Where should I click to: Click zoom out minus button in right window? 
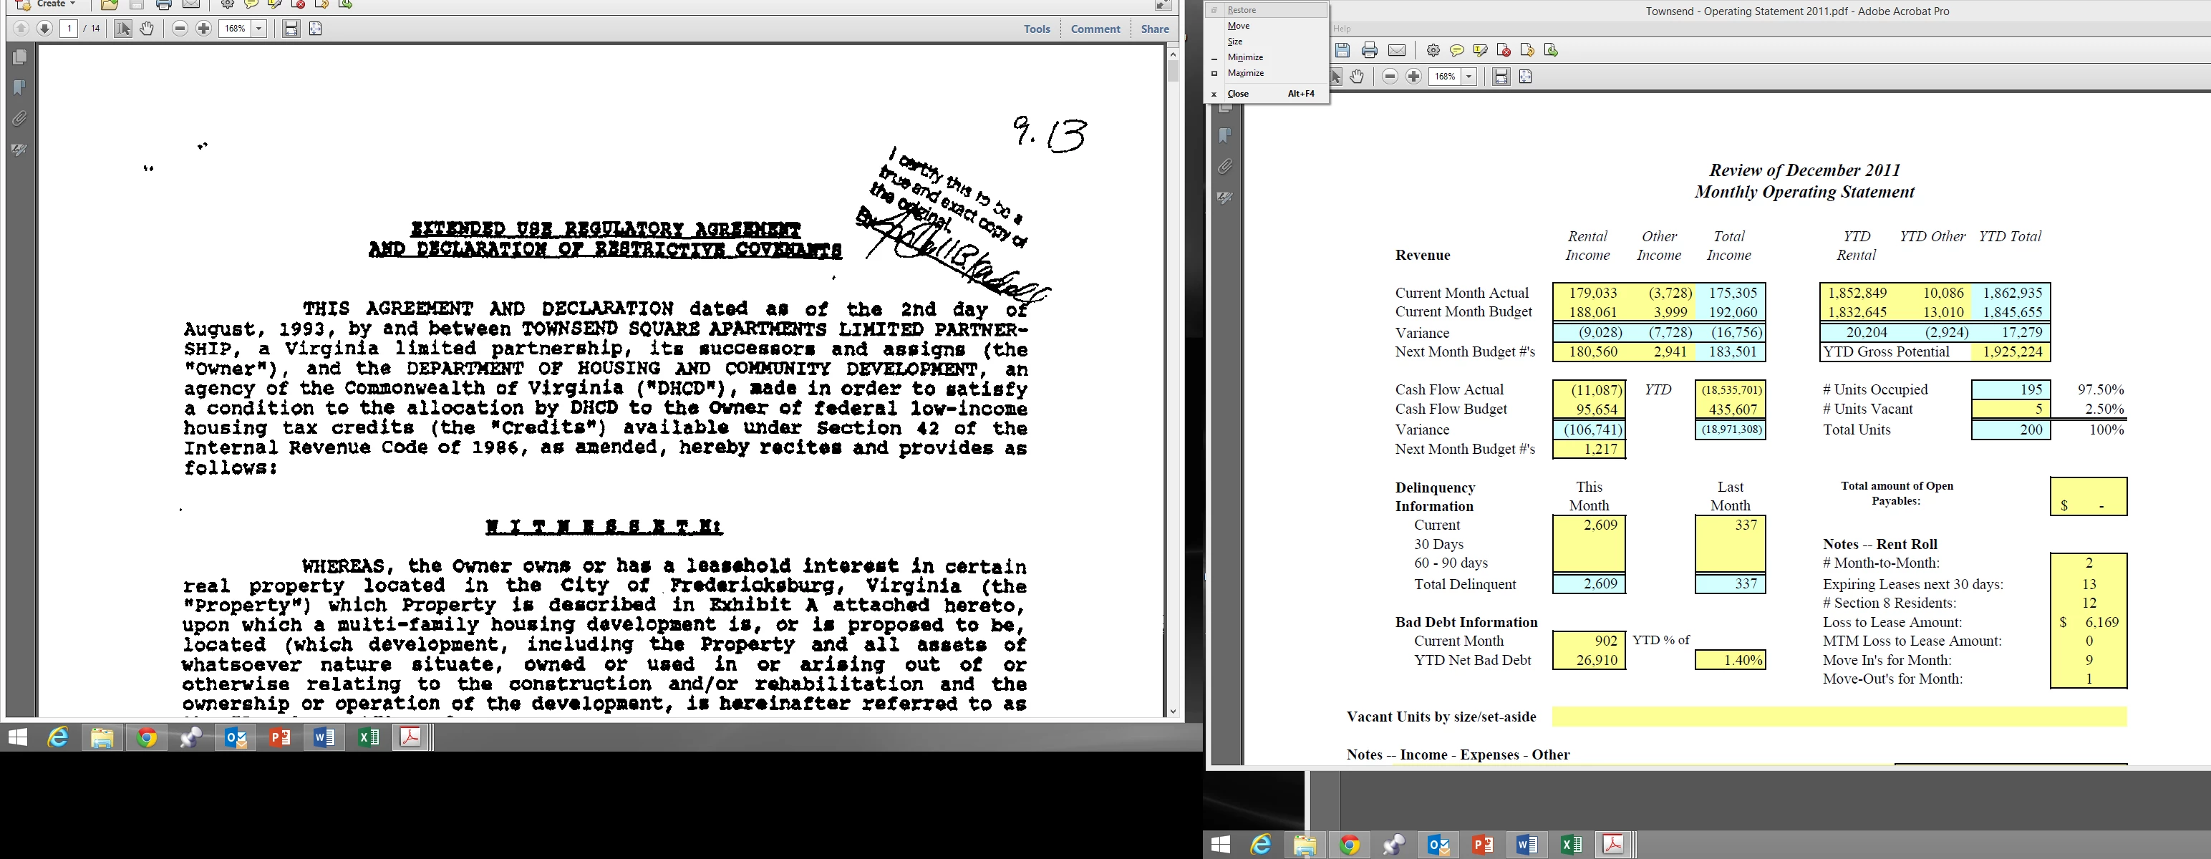pos(1390,77)
